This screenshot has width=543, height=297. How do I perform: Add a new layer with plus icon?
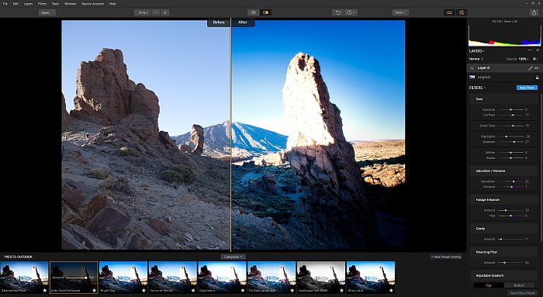pyautogui.click(x=537, y=50)
